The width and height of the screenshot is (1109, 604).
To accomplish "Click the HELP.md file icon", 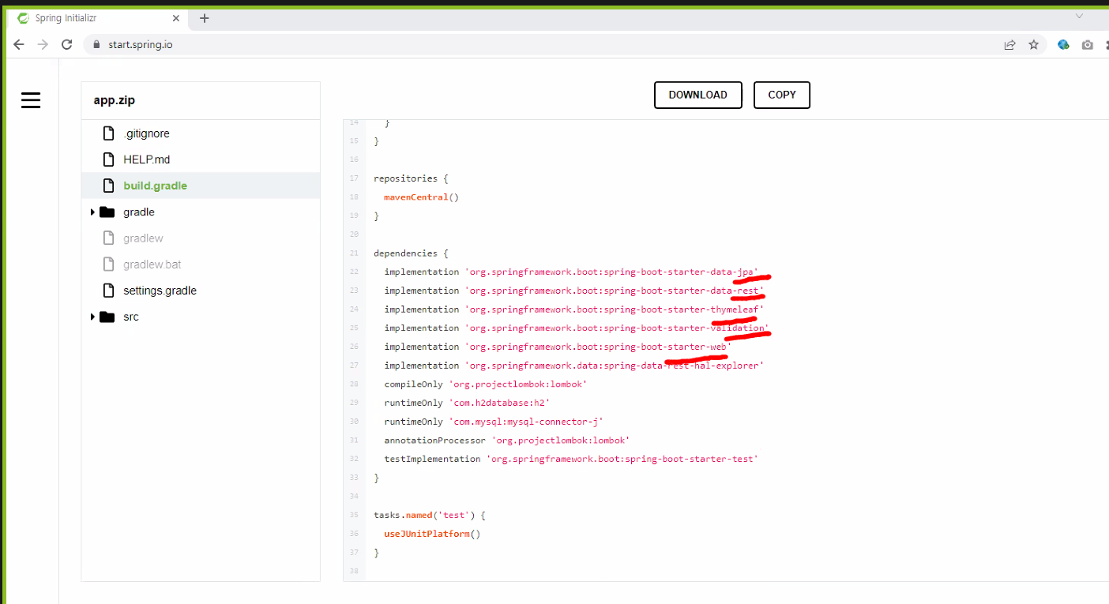I will click(109, 159).
